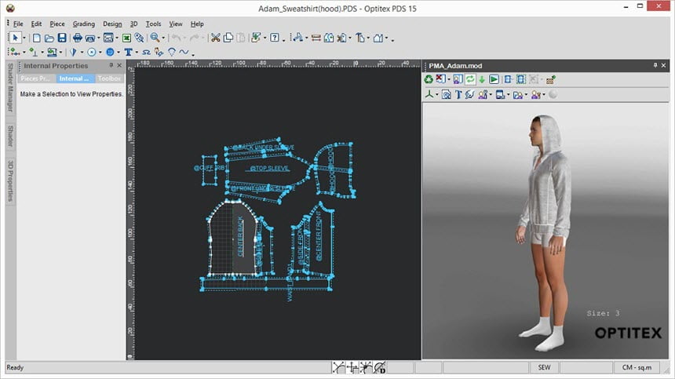Viewport: 675px width, 379px height.
Task: Expand the zoom magnifier dropdown arrow
Action: [x=163, y=38]
